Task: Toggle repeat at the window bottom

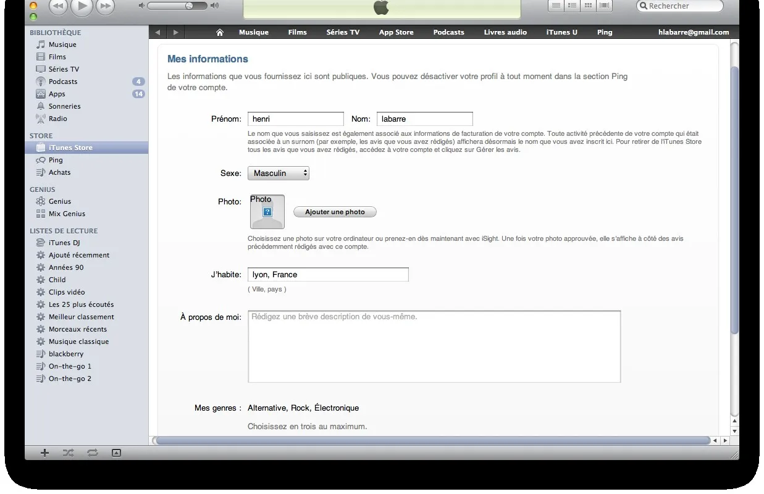Action: click(93, 453)
